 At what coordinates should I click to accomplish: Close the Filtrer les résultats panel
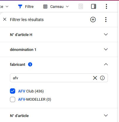pyautogui.click(x=5, y=19)
